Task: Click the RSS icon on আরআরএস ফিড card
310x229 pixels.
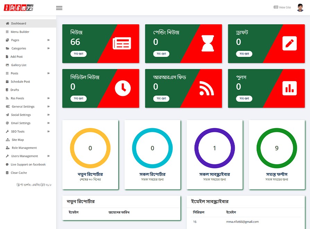Action: [207, 88]
